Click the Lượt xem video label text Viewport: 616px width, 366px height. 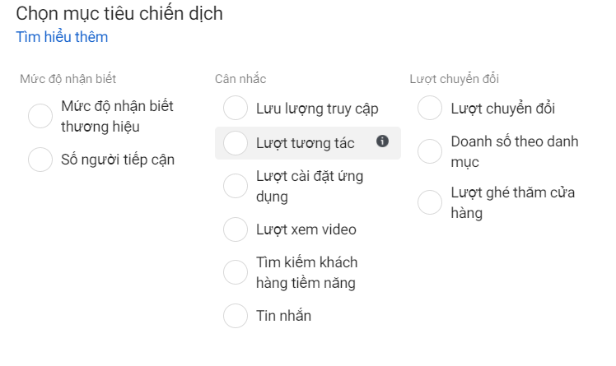[306, 229]
